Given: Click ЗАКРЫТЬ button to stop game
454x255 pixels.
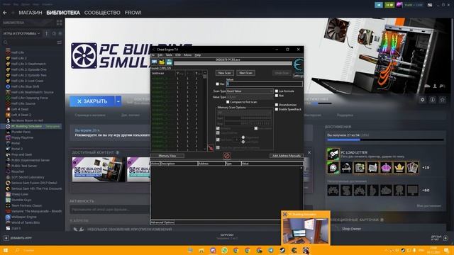Looking at the screenshot, I should [x=92, y=101].
